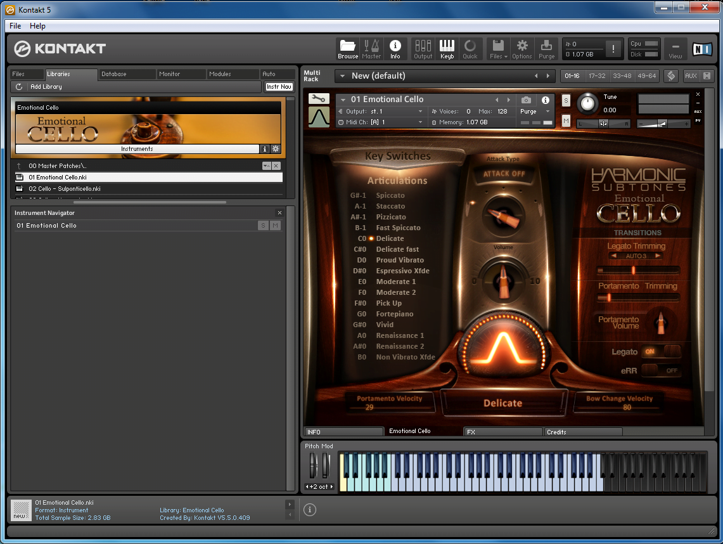Image resolution: width=723 pixels, height=544 pixels.
Task: Open Emotional Cello library options gear
Action: pyautogui.click(x=276, y=149)
